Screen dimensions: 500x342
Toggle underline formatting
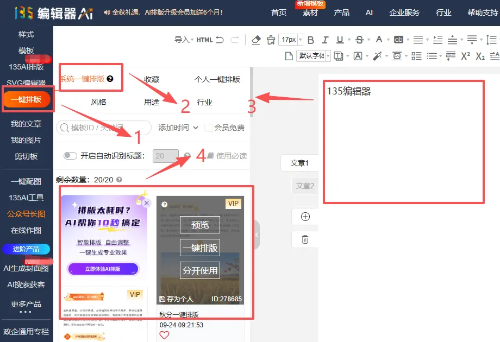[340, 40]
